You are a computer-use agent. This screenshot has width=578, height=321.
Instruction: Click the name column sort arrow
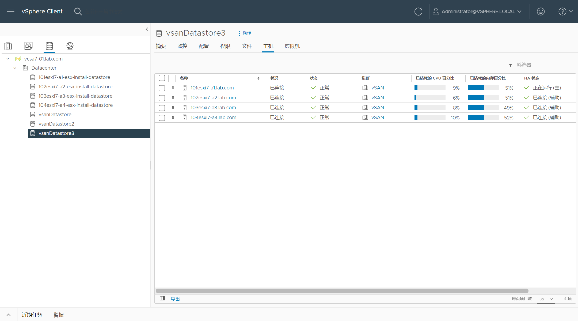click(258, 78)
